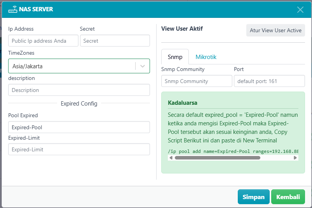Click the script scrollbar right arrow
This screenshot has width=312, height=208.
click(295, 158)
